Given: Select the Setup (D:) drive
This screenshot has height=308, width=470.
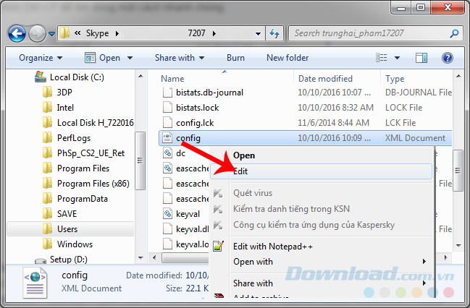Looking at the screenshot, I should 68,260.
